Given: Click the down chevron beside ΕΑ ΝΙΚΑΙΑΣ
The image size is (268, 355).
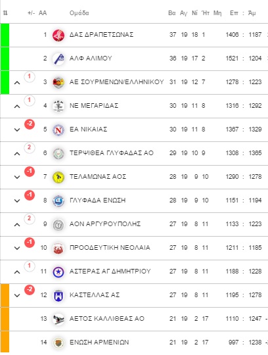Looking at the screenshot, I should [x=17, y=130].
